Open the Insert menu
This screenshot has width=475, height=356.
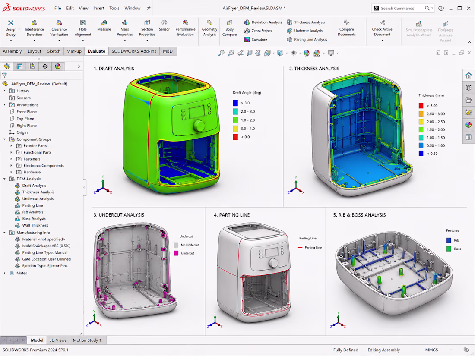pos(99,8)
